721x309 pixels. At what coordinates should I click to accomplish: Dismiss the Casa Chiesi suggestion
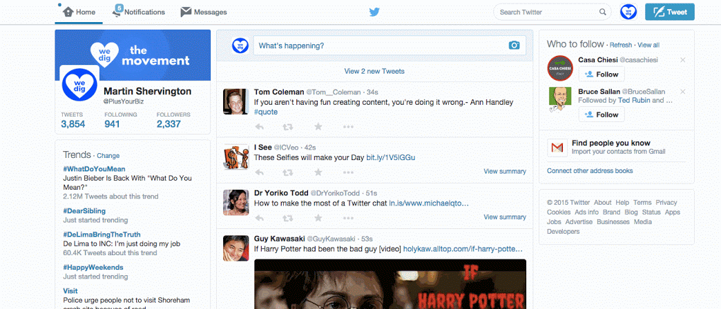click(683, 60)
